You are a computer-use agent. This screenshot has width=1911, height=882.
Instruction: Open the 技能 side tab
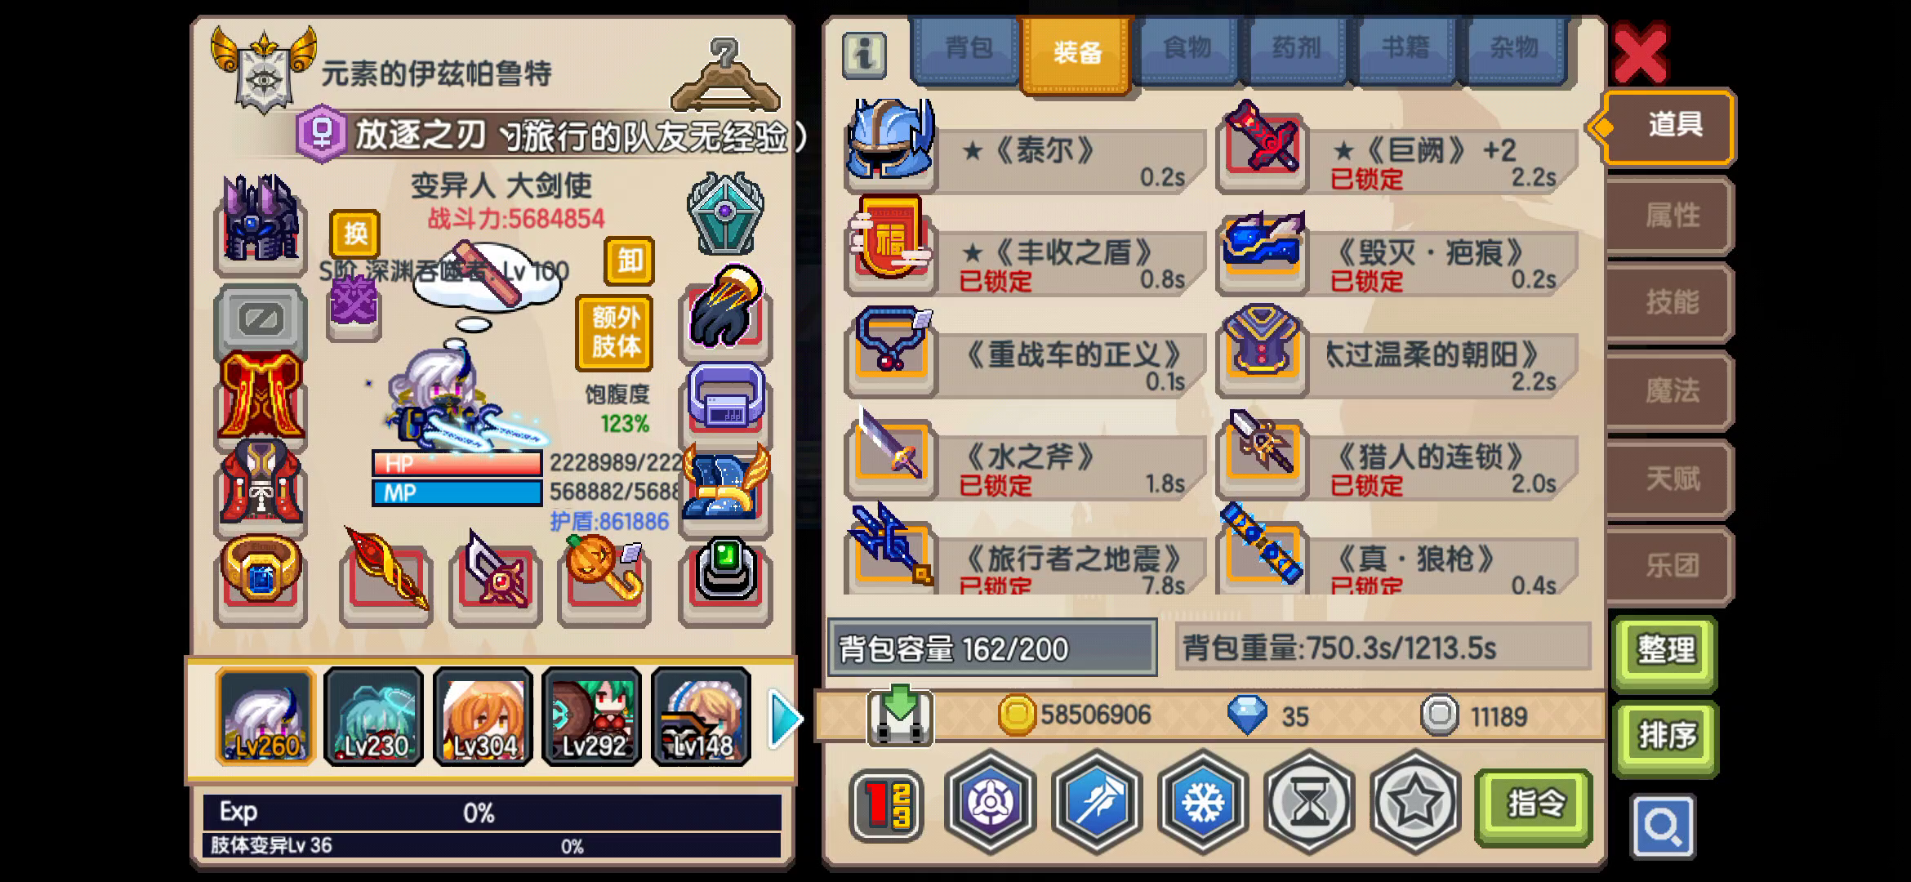click(x=1672, y=303)
